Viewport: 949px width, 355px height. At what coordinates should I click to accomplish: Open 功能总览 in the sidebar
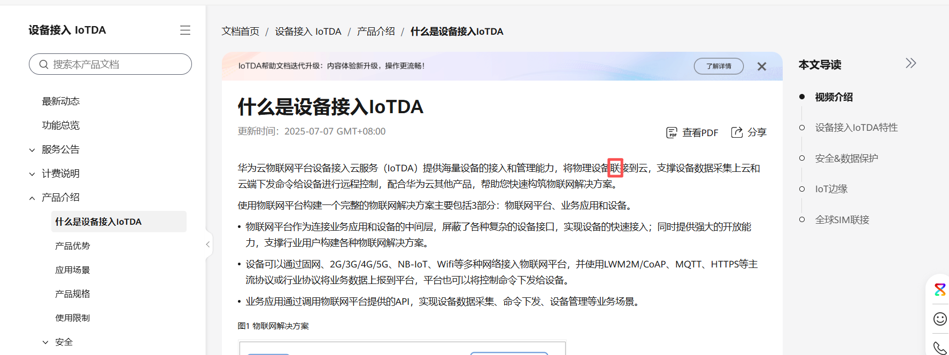point(61,125)
